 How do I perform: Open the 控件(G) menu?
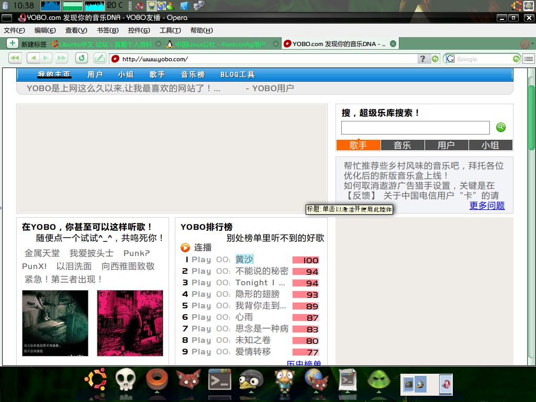coord(139,30)
